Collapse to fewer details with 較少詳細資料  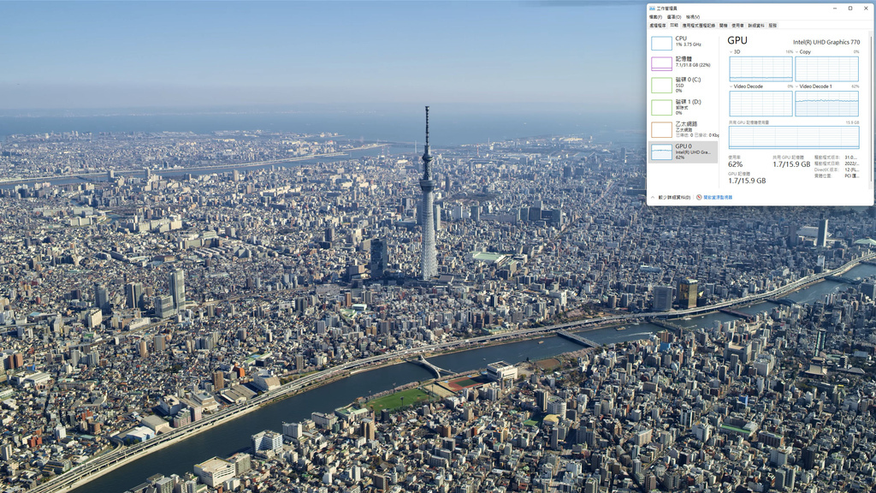click(x=671, y=198)
